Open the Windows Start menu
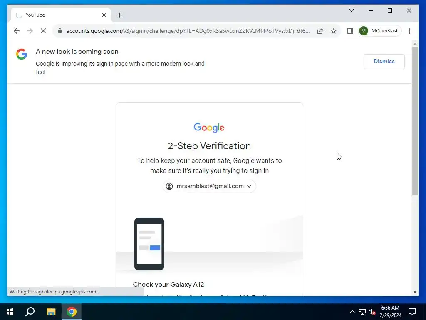The width and height of the screenshot is (426, 320). pos(10,312)
